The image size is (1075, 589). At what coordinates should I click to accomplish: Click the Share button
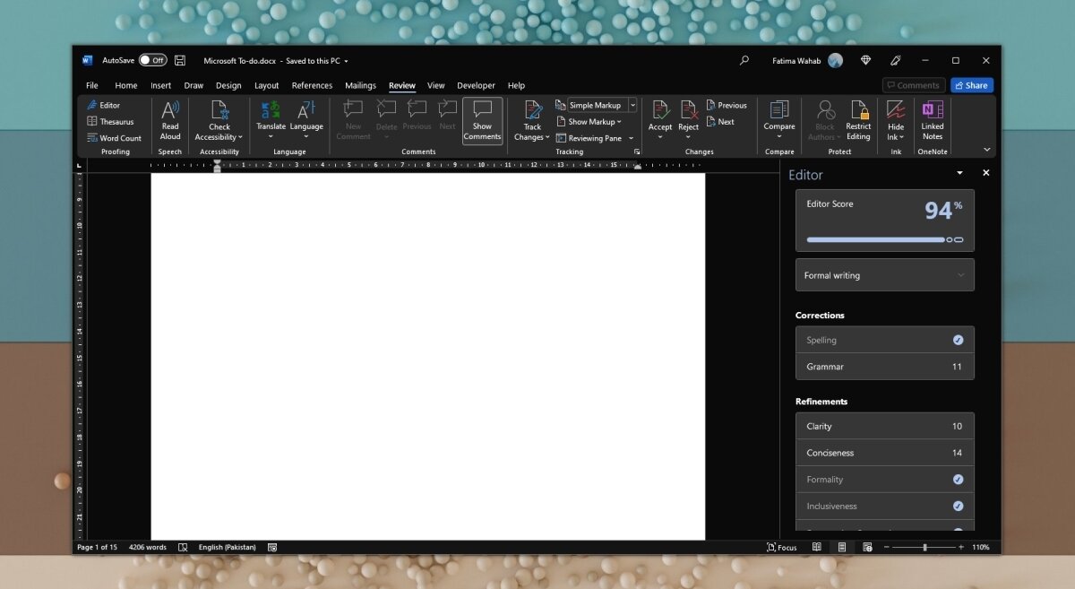coord(971,84)
